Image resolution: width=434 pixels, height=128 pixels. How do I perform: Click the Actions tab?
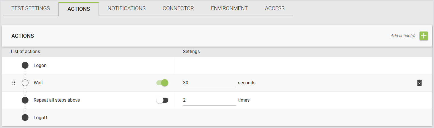pyautogui.click(x=79, y=9)
